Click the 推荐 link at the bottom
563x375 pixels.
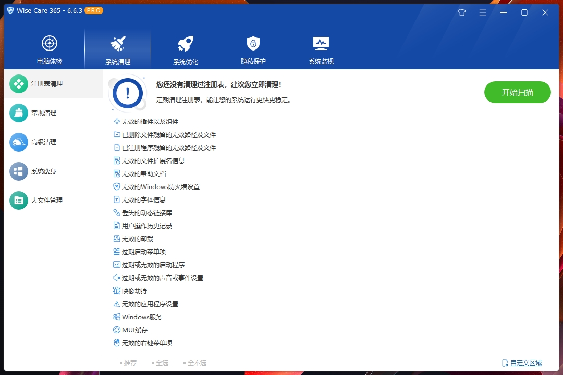[x=130, y=363]
